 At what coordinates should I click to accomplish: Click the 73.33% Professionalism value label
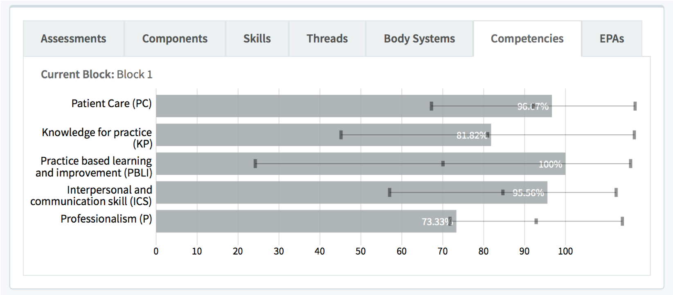point(436,222)
